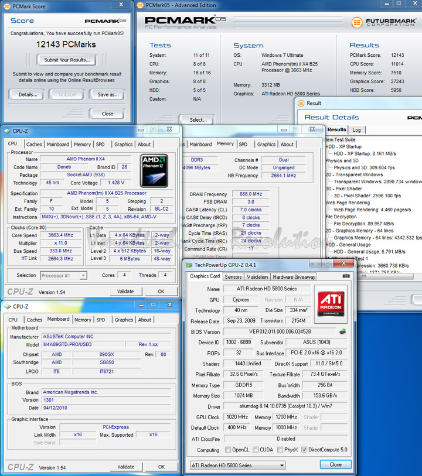Click the Save as... button

click(x=108, y=95)
